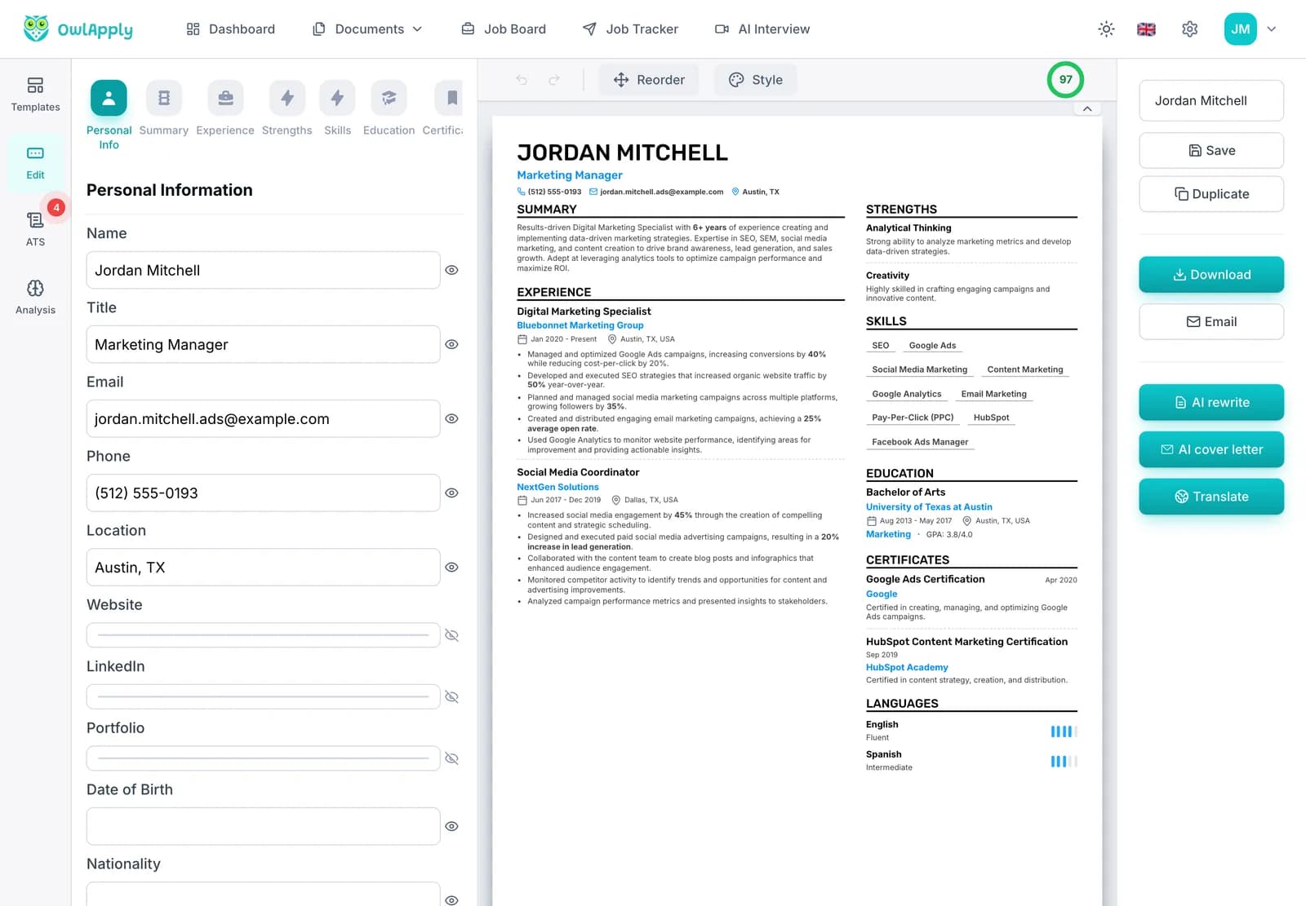Click the resume name field Jordan Mitchell
The width and height of the screenshot is (1306, 906).
(x=1211, y=100)
